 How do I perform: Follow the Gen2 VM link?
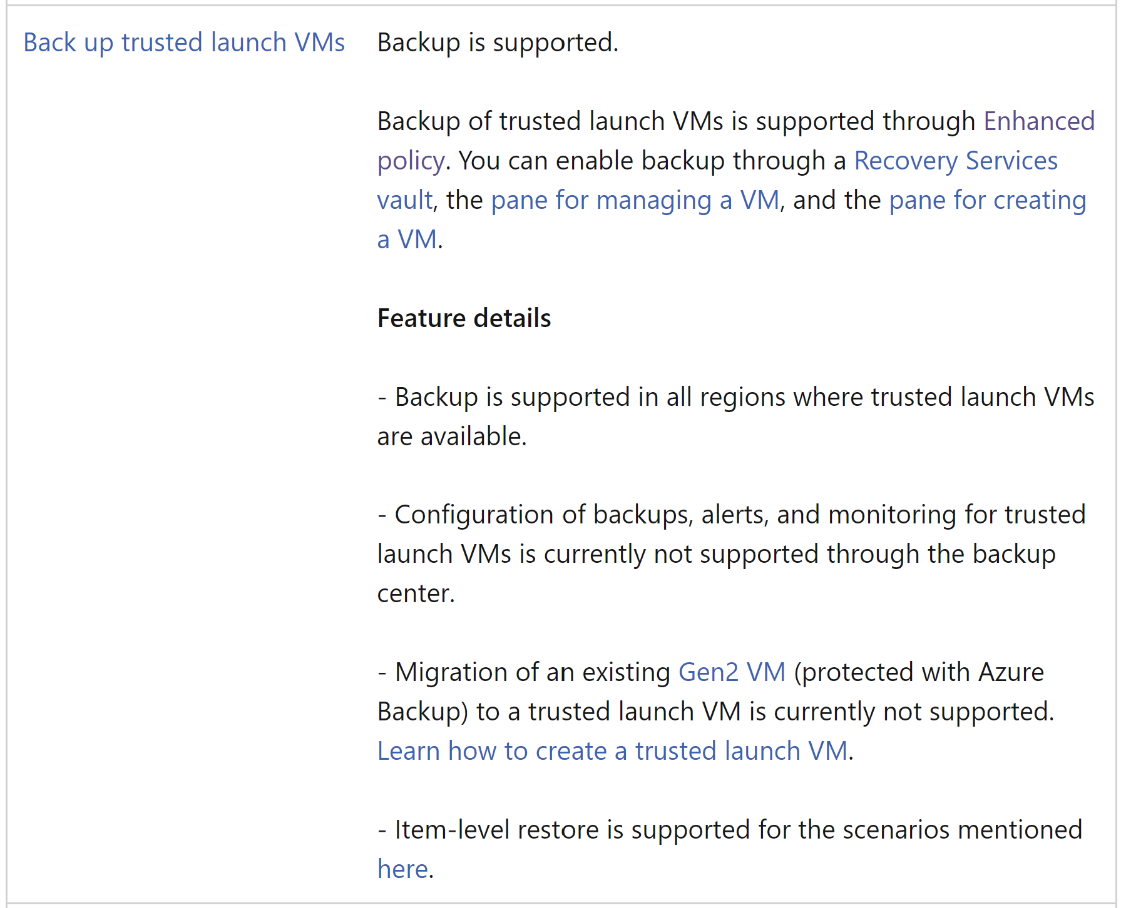[732, 672]
